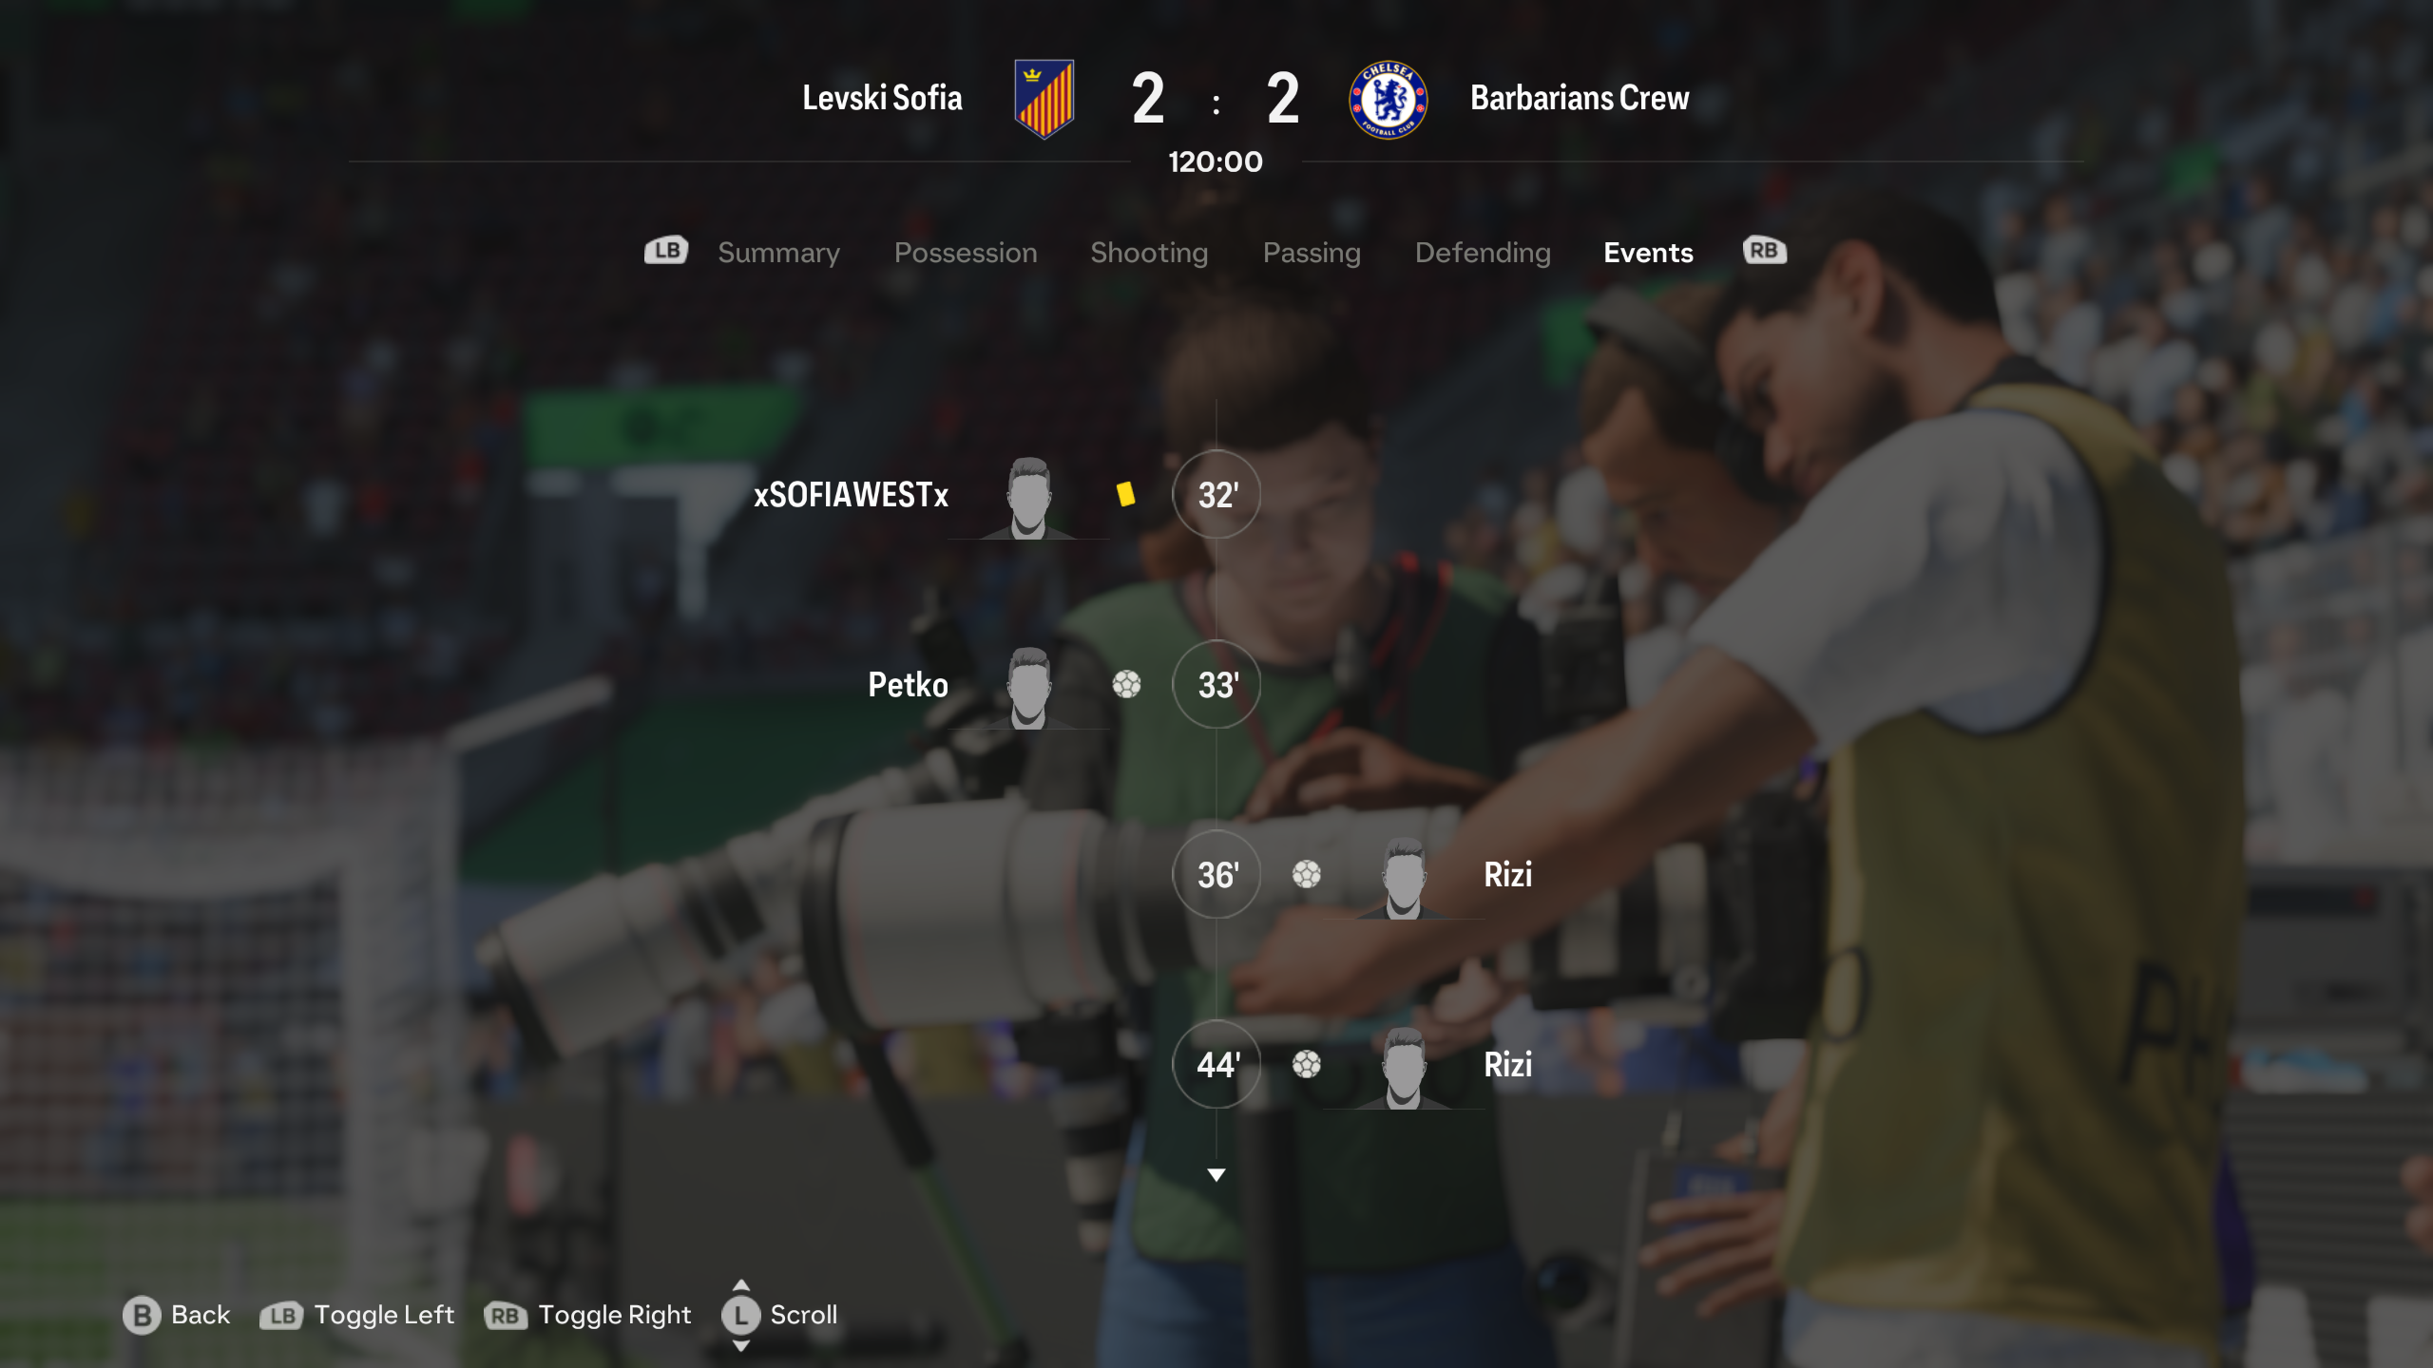Click Petko's player avatar
This screenshot has height=1368, width=2433.
click(1028, 687)
